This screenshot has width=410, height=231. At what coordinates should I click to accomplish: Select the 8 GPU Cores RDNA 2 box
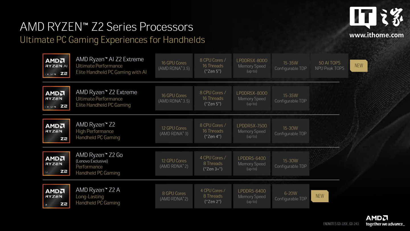pos(174,196)
